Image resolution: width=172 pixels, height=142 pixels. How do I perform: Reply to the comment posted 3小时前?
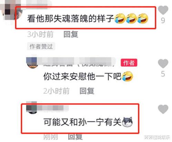71,34
